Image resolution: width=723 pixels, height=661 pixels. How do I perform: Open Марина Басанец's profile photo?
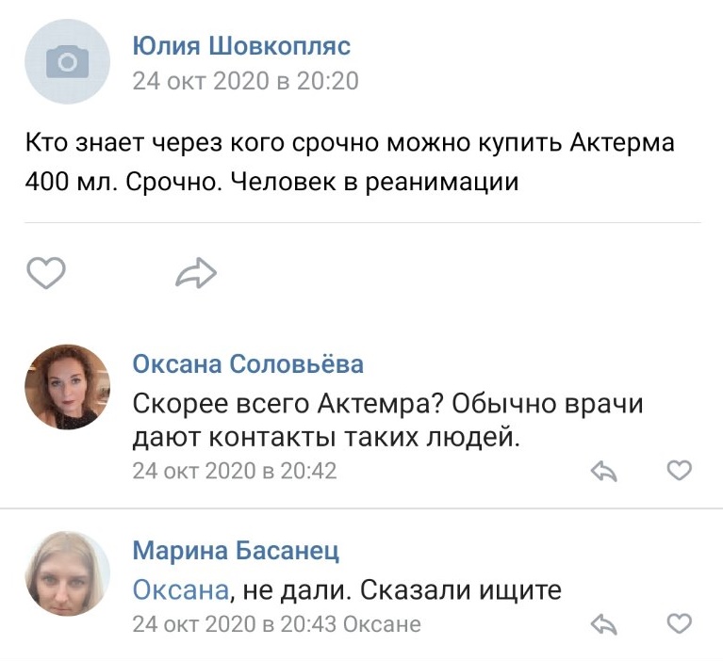[x=67, y=574]
